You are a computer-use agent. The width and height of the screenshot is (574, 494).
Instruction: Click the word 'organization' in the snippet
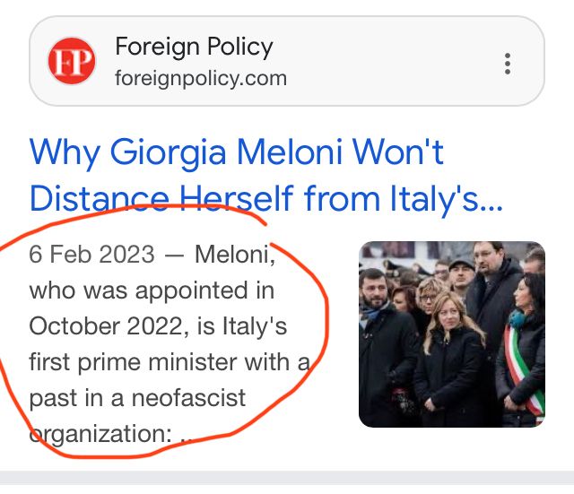click(x=97, y=433)
